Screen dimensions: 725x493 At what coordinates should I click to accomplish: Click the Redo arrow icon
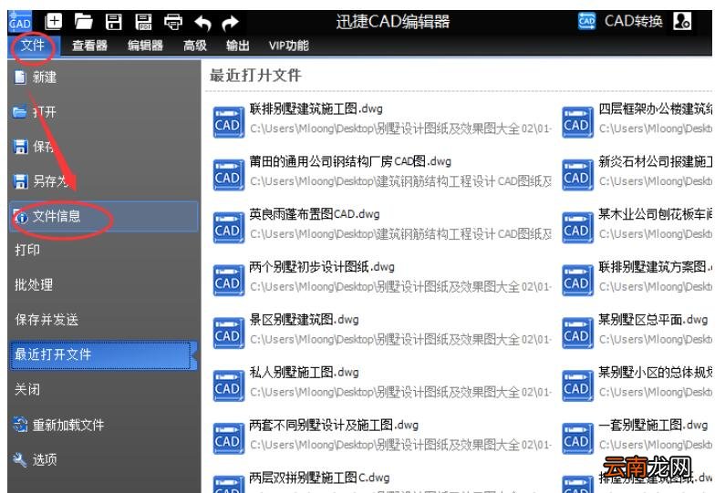coord(230,22)
